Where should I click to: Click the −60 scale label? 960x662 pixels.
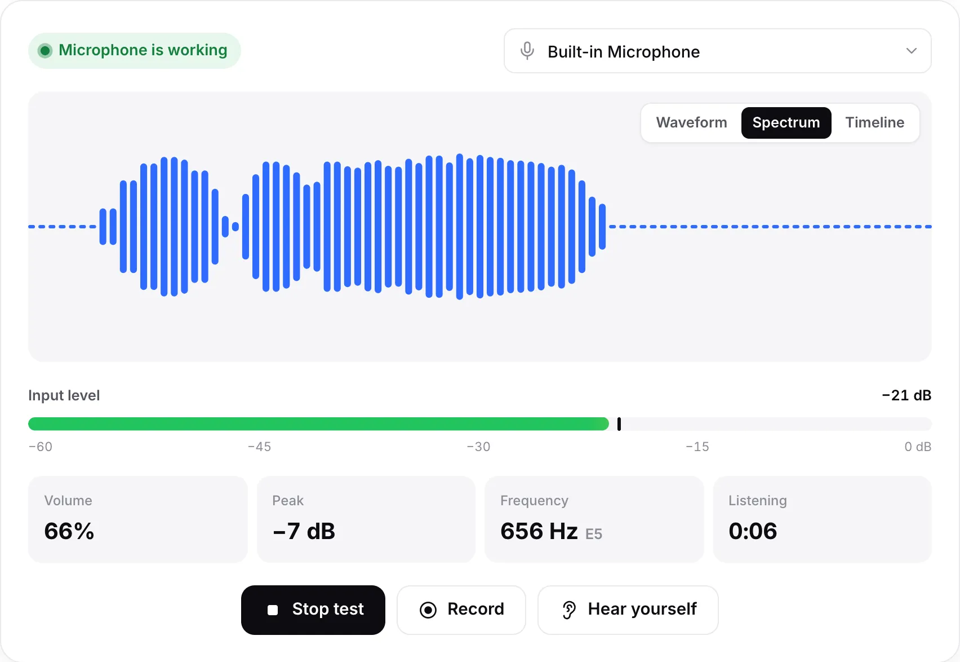coord(41,447)
